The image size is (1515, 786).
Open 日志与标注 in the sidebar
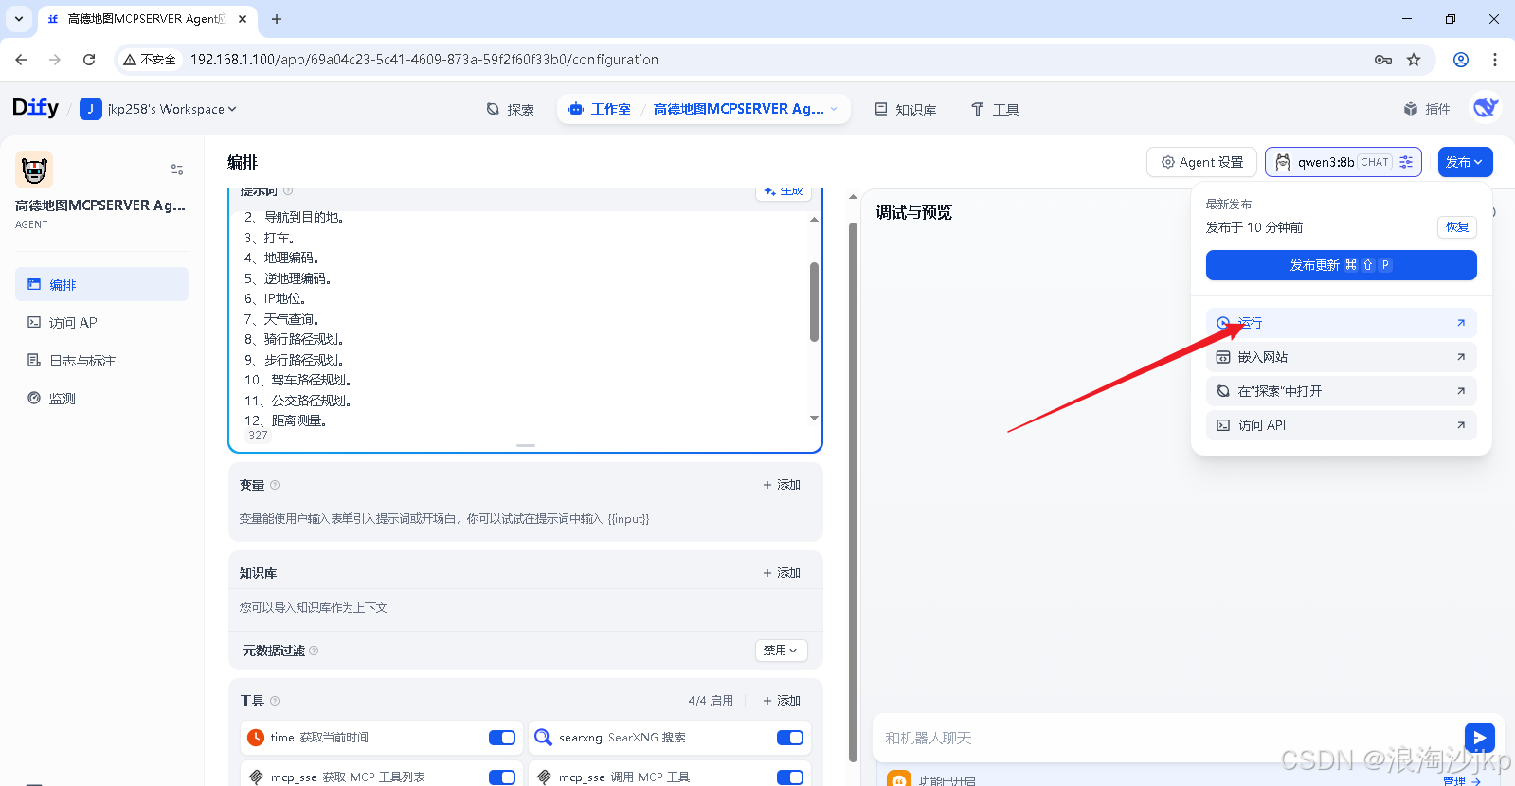(x=101, y=361)
